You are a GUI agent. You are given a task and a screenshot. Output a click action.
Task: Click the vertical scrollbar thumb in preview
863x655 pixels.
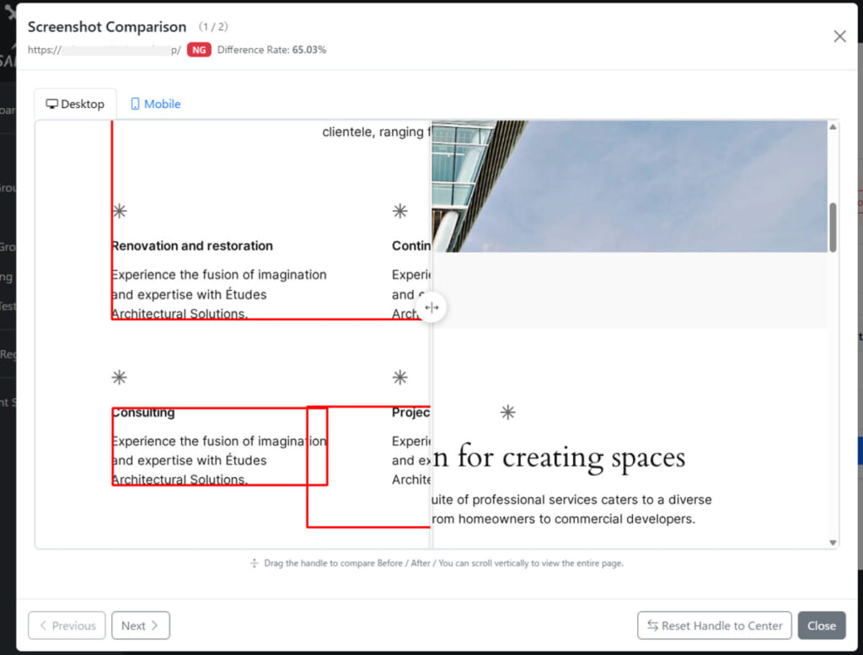tap(833, 227)
